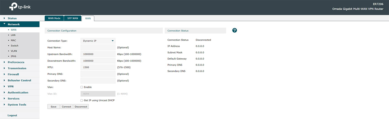Click the Connect button
This screenshot has height=119, width=389.
coord(66,107)
